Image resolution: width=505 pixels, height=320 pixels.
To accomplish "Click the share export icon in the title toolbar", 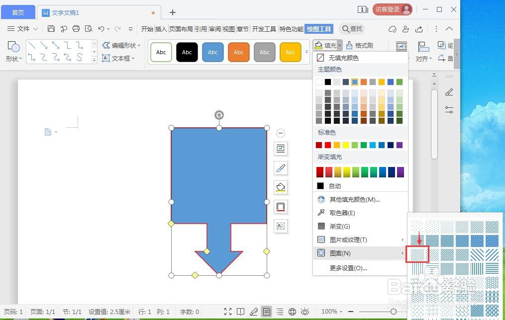I will (x=419, y=29).
